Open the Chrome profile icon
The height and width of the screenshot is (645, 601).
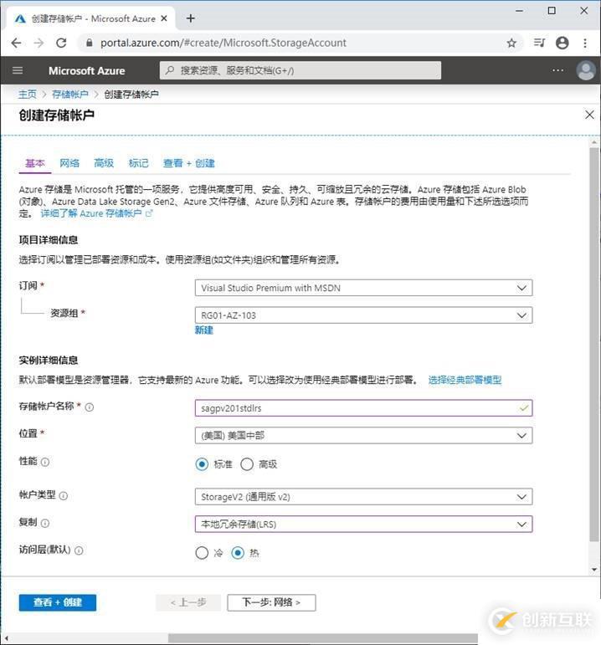(x=562, y=43)
